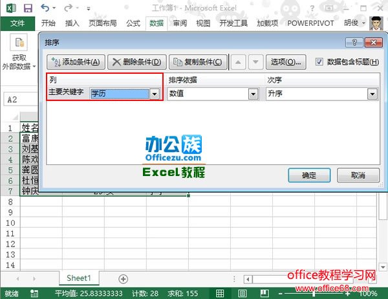Screen dimensions: 388x299
Task: Switch to the 开始 ribbon tab
Action: pos(48,23)
